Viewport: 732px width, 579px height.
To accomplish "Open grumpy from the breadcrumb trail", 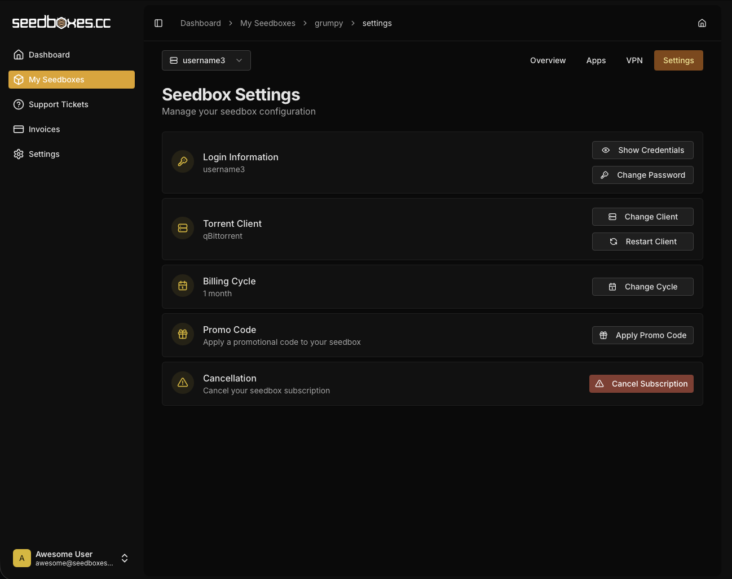I will click(329, 23).
